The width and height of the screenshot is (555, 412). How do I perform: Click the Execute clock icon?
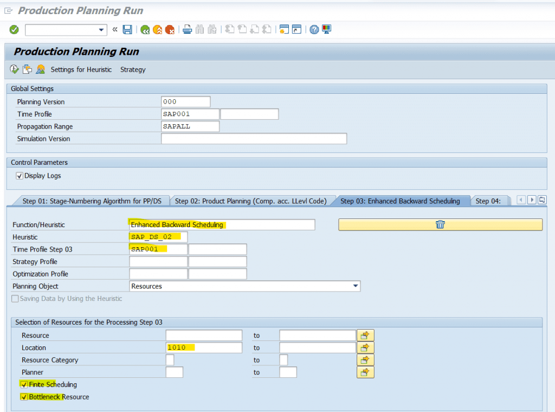(14, 69)
